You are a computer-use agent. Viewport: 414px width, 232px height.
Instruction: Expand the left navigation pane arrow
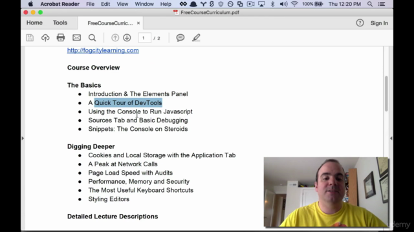pos(23,138)
